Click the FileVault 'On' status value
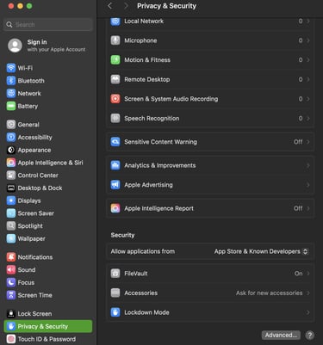The image size is (323, 345). 298,274
